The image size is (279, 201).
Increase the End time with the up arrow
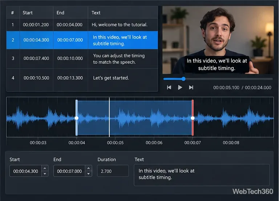(x=88, y=168)
